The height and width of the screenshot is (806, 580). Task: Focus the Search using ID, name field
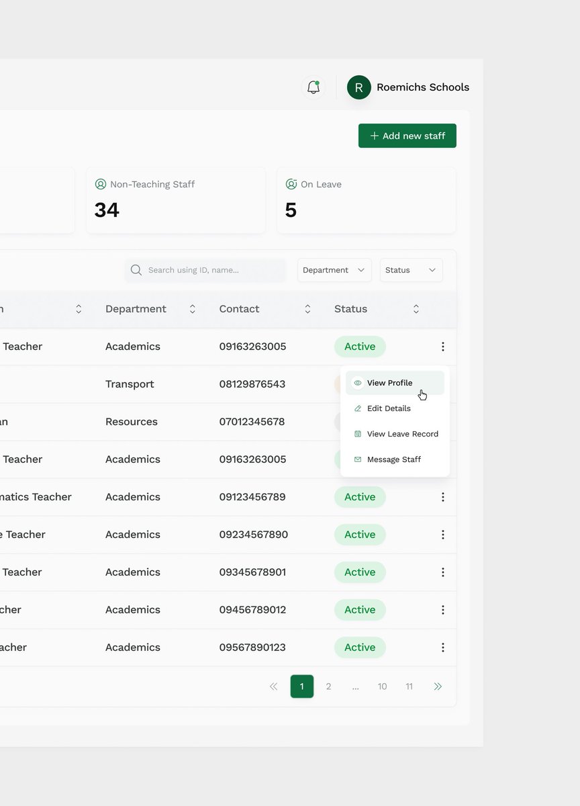point(205,270)
